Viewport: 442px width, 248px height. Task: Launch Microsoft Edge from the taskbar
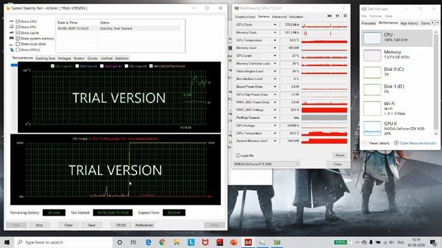[148, 242]
